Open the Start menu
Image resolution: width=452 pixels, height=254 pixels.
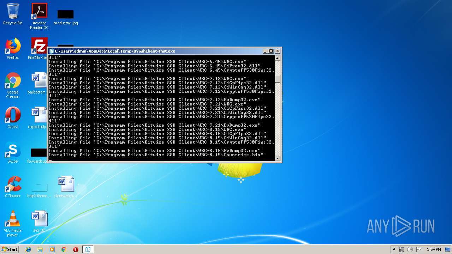(10, 249)
